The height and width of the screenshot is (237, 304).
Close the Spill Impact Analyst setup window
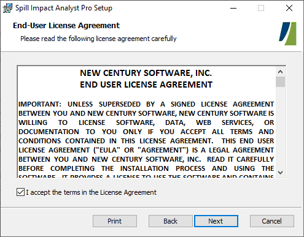click(x=289, y=8)
